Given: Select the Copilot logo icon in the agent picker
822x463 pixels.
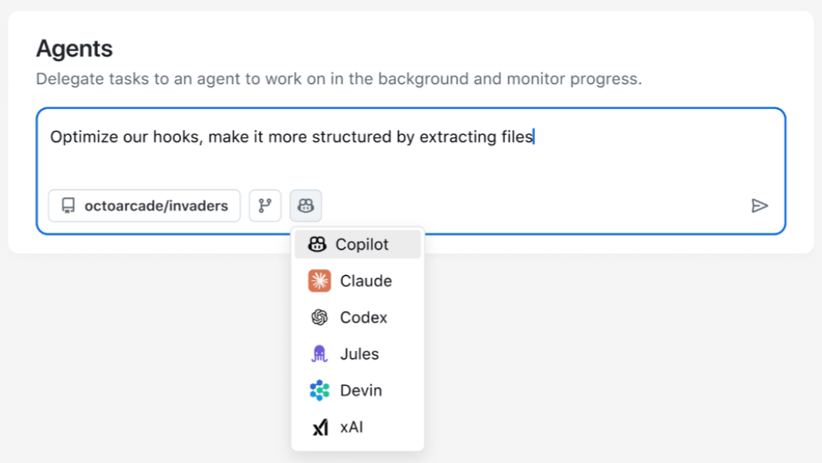Looking at the screenshot, I should pos(316,244).
